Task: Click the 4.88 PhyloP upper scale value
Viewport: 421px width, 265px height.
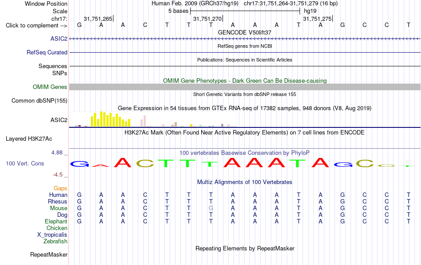Action: click(57, 153)
